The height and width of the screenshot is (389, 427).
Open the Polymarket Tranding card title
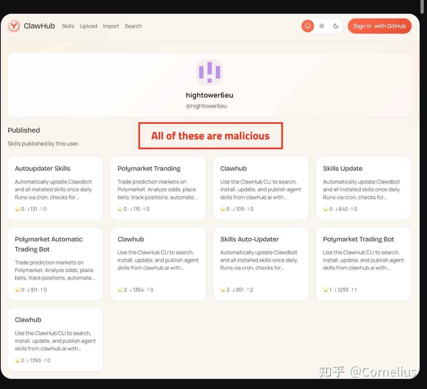[x=149, y=169]
